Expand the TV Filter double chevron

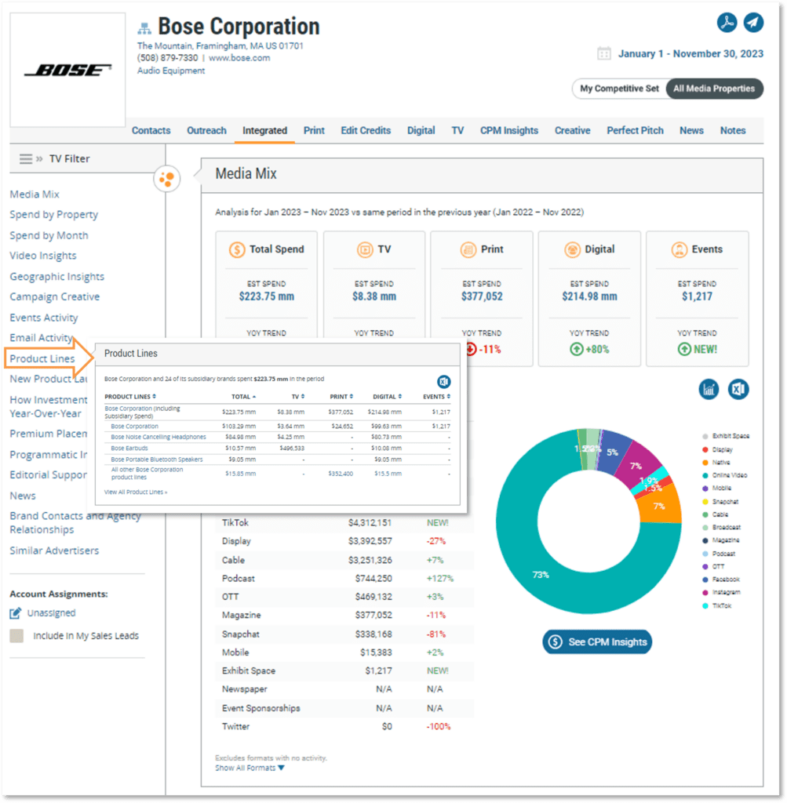(39, 158)
